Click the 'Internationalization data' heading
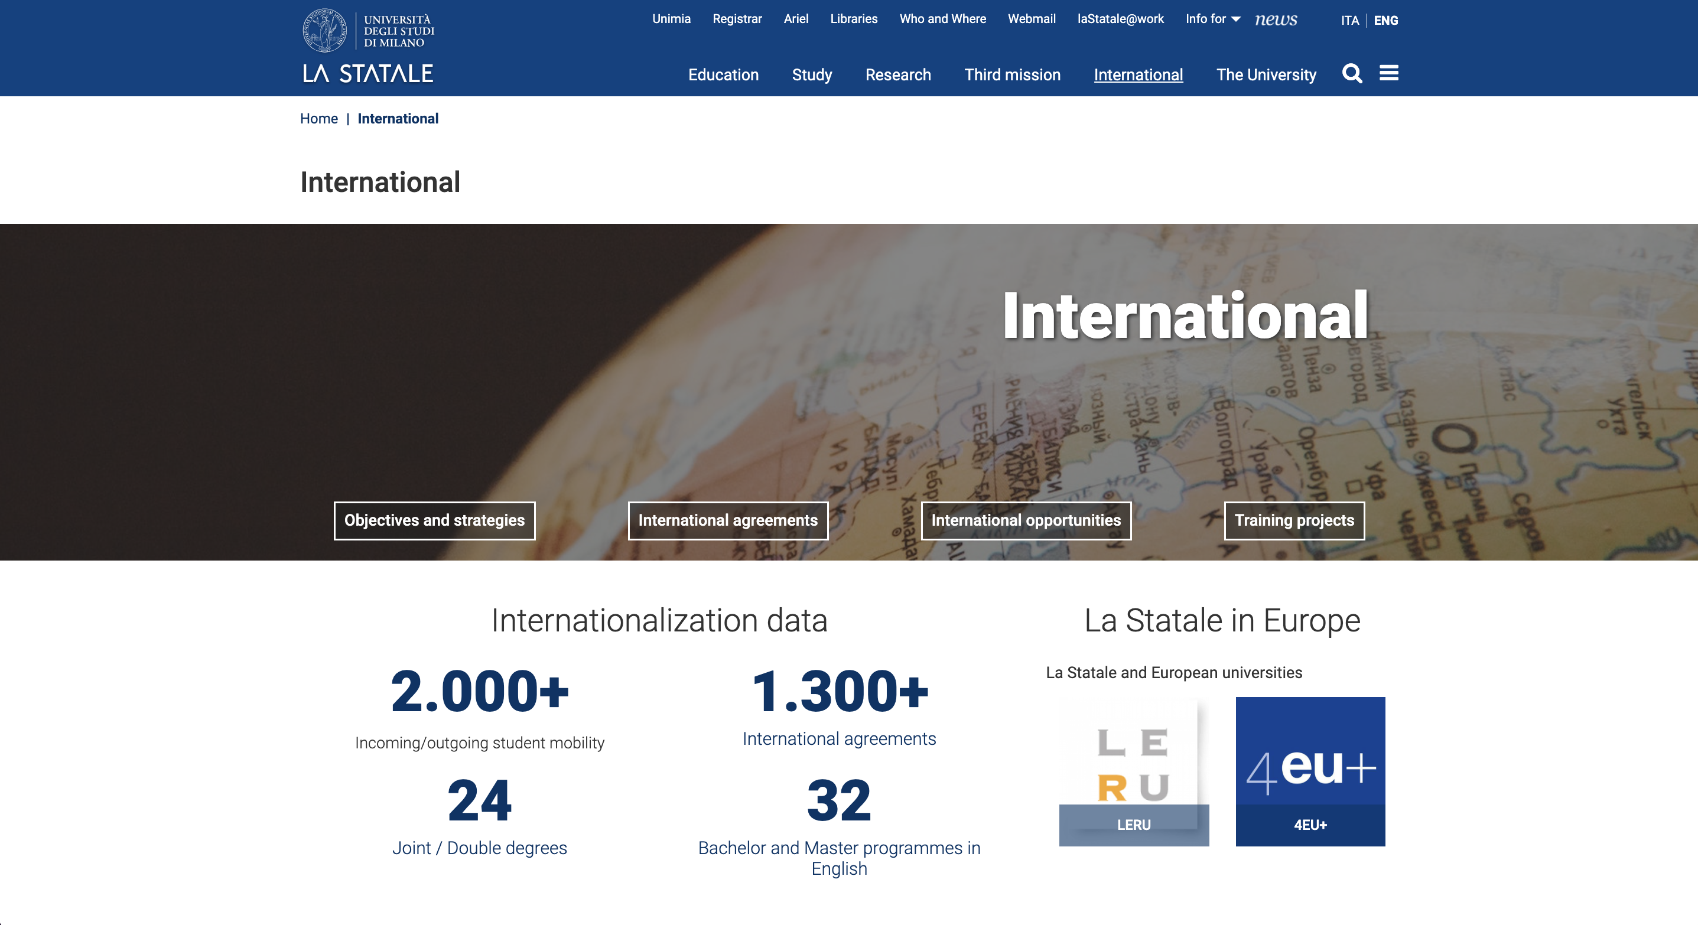Screen dimensions: 1698x925 pos(659,621)
